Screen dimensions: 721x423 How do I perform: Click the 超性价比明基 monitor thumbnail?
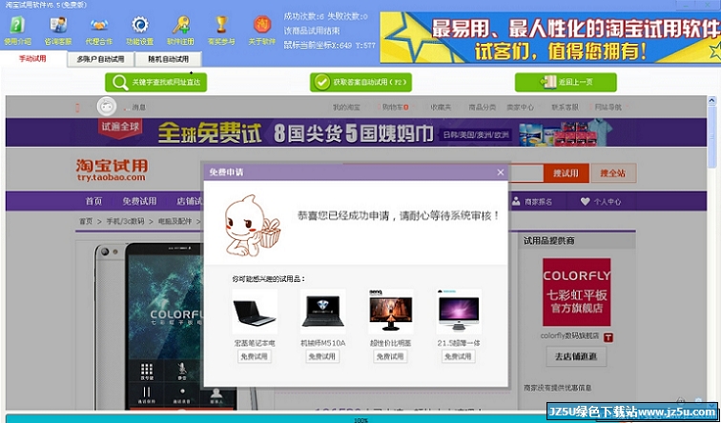391,312
